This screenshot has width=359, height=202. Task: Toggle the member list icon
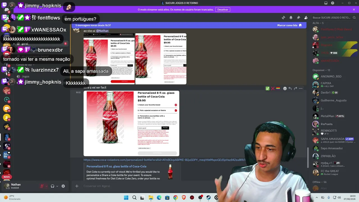306,17
